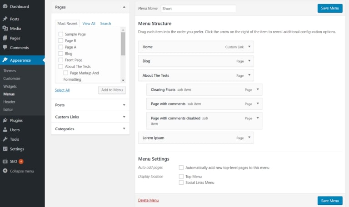Open Editor under Appearance
Viewport: 349px width, 207px height.
(x=8, y=109)
